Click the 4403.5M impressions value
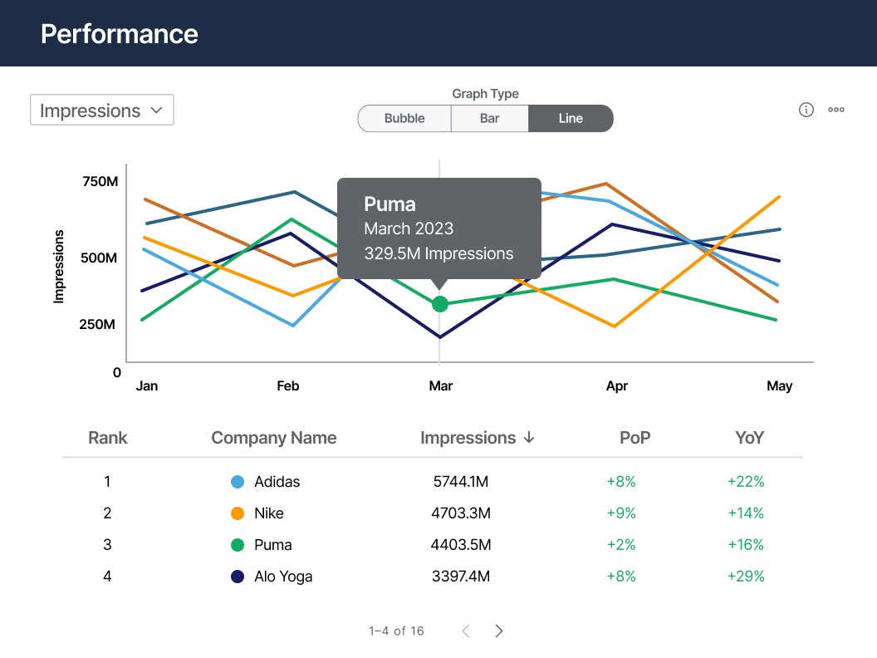Viewport: 877px width, 658px height. (x=461, y=545)
